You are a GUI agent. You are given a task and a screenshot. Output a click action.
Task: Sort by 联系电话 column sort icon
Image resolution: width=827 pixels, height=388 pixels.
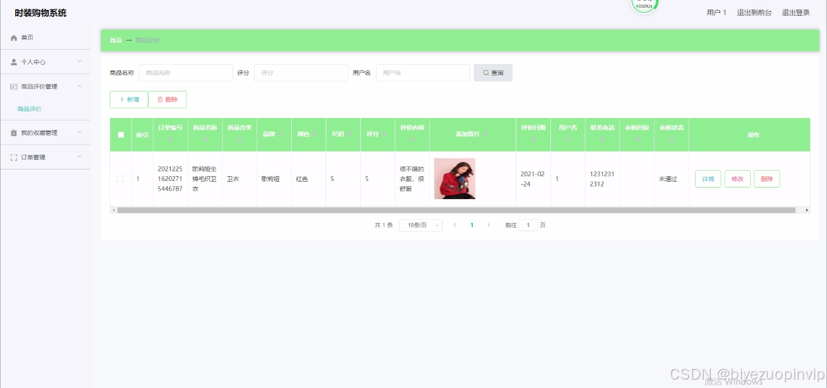[x=602, y=140]
